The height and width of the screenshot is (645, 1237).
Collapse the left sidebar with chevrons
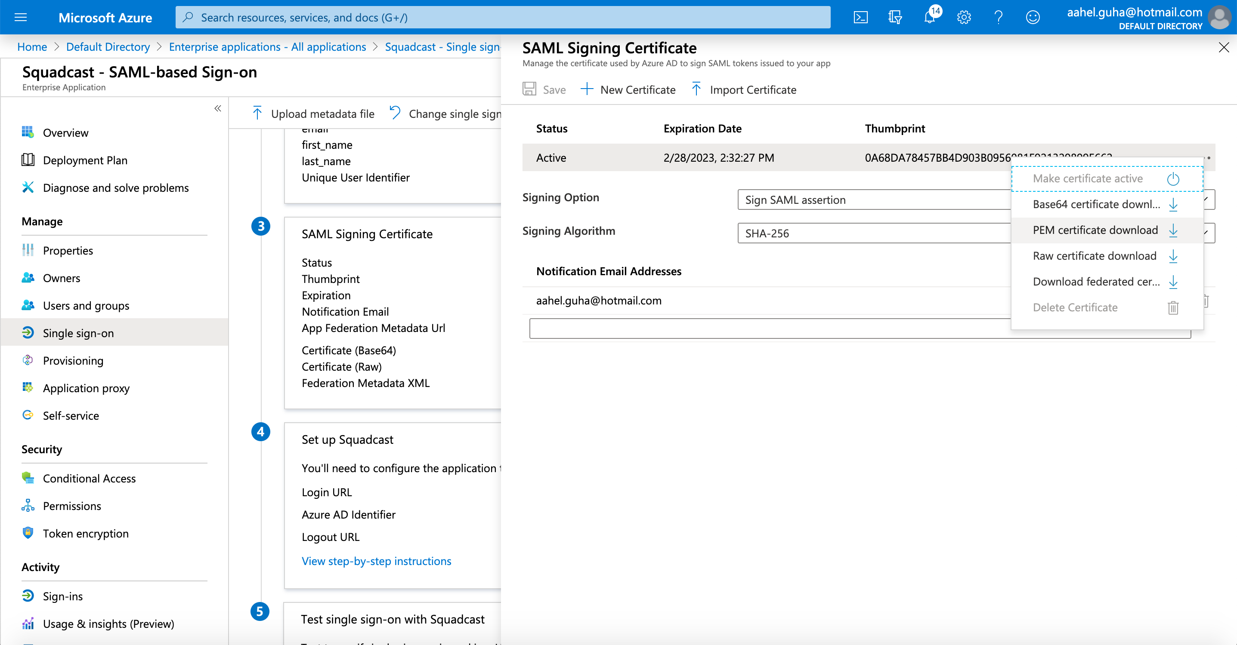pyautogui.click(x=217, y=108)
